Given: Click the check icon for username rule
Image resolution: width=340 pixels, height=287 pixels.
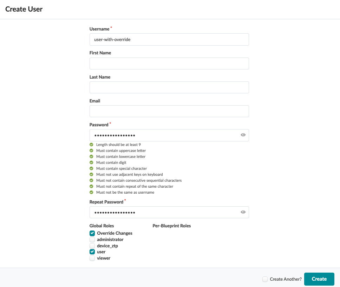Looking at the screenshot, I should tap(92, 192).
